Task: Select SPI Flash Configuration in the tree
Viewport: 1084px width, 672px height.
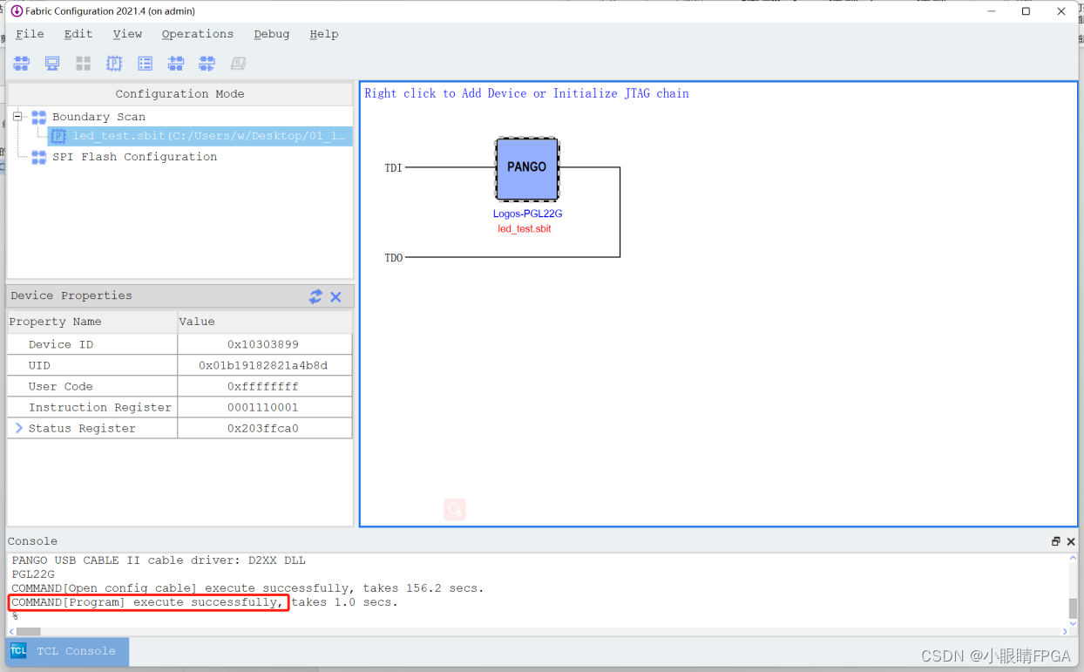Action: [134, 157]
